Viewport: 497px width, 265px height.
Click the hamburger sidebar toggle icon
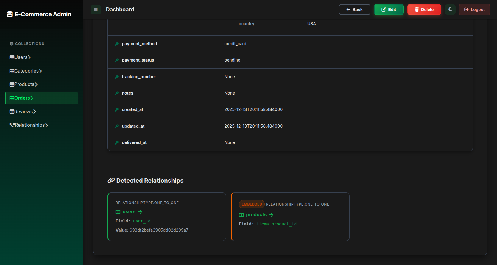[96, 10]
